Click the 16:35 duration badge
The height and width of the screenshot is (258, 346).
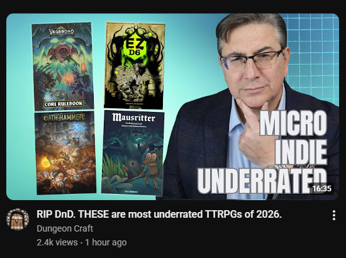pyautogui.click(x=322, y=188)
